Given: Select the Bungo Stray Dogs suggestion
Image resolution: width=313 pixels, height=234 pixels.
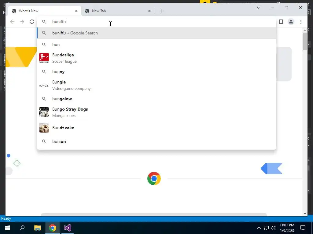Looking at the screenshot, I should pos(156,112).
